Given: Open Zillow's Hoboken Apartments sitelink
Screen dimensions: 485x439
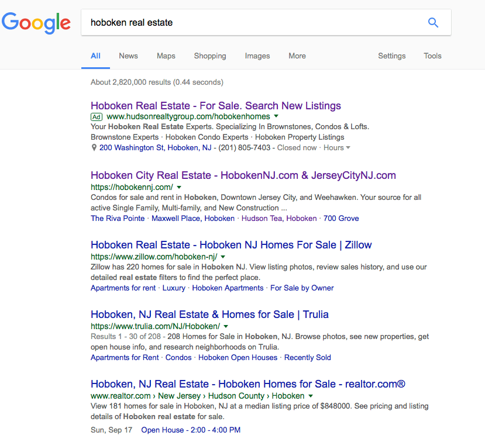Looking at the screenshot, I should (228, 288).
